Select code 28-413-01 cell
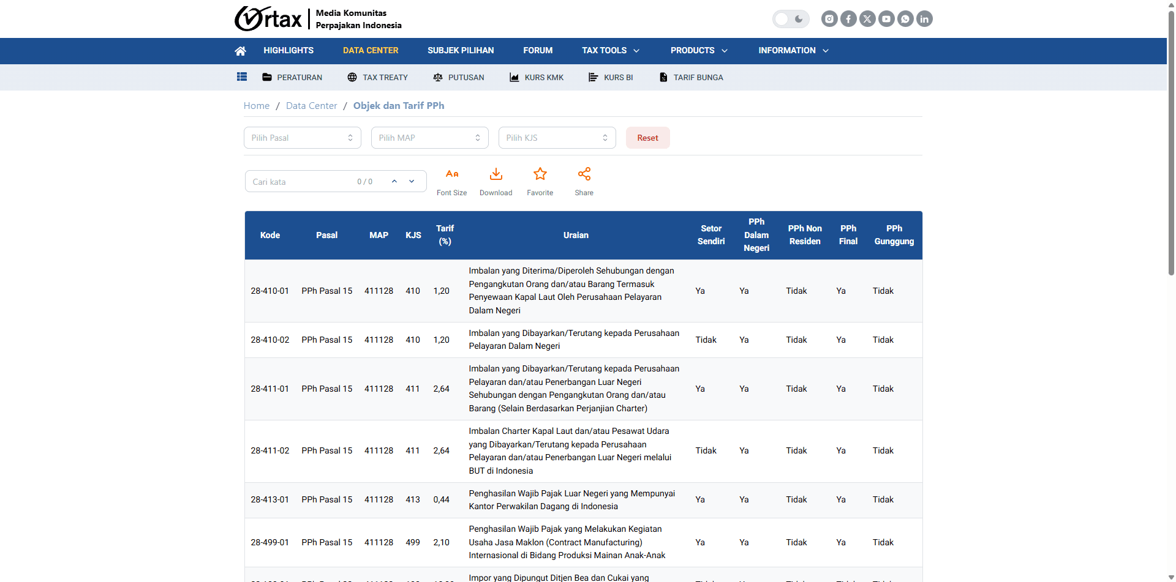 [x=270, y=499]
